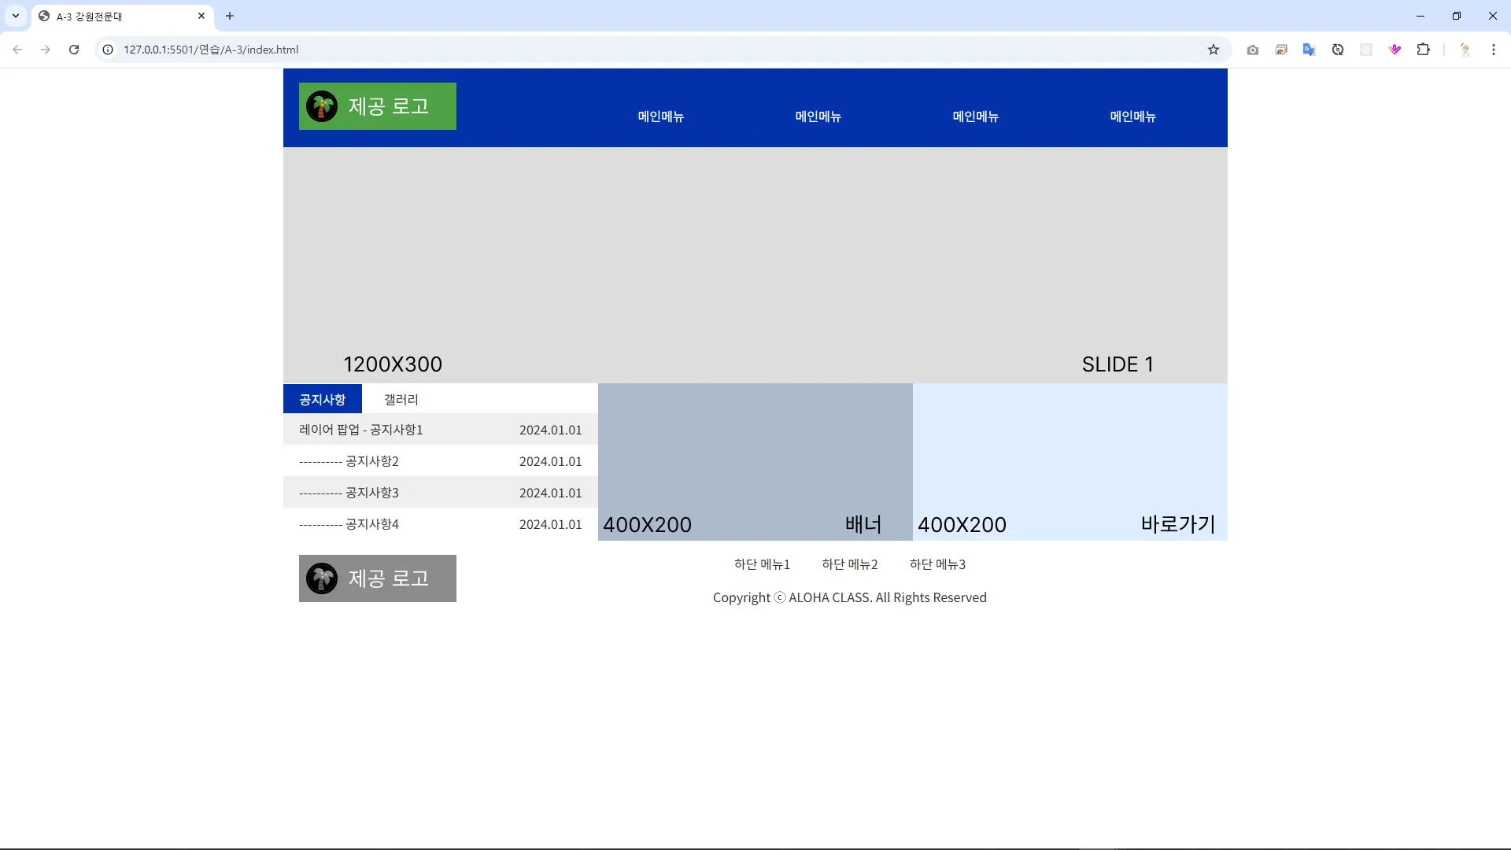Open the 레이어 팝업 - 공지사항1 notice
The height and width of the screenshot is (850, 1511).
361,430
